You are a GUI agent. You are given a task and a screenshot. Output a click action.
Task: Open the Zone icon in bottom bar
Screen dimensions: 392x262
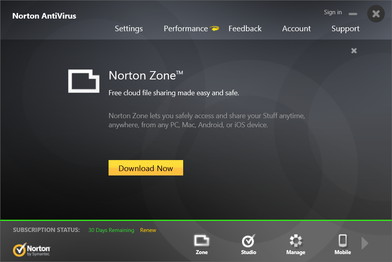tap(202, 241)
